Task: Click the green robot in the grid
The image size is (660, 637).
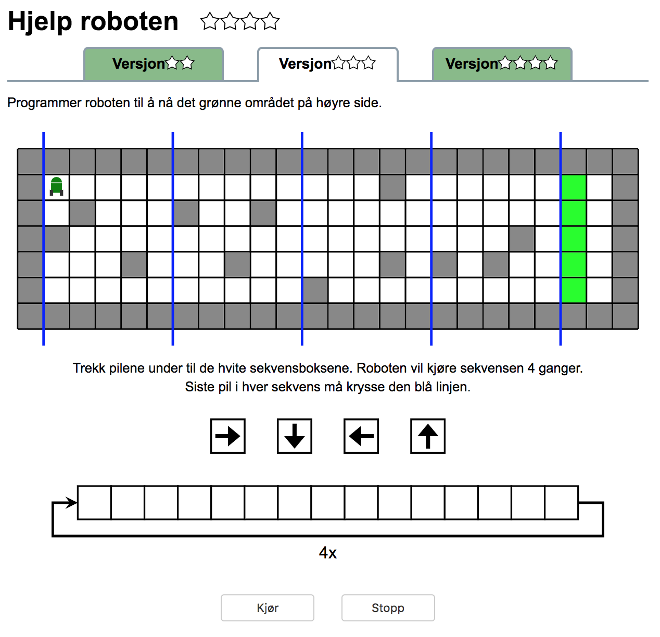Action: [x=56, y=187]
